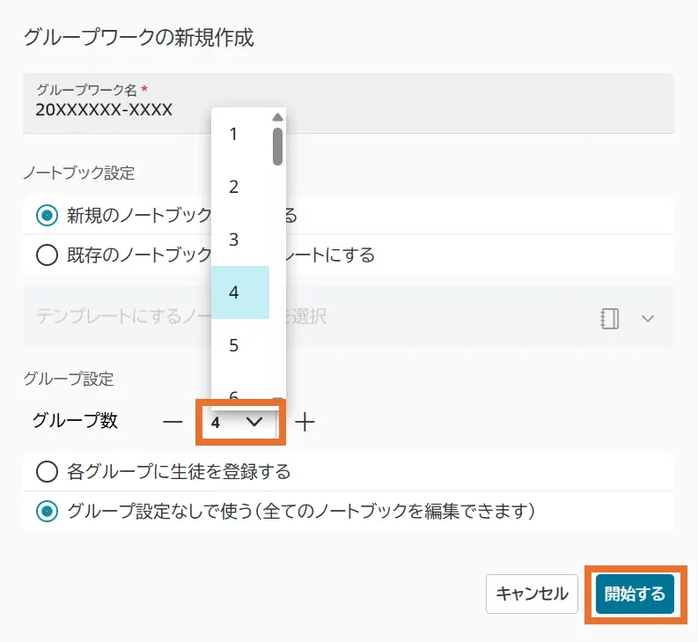Image resolution: width=698 pixels, height=642 pixels.
Task: Open the notebook template picker icon
Action: [609, 318]
